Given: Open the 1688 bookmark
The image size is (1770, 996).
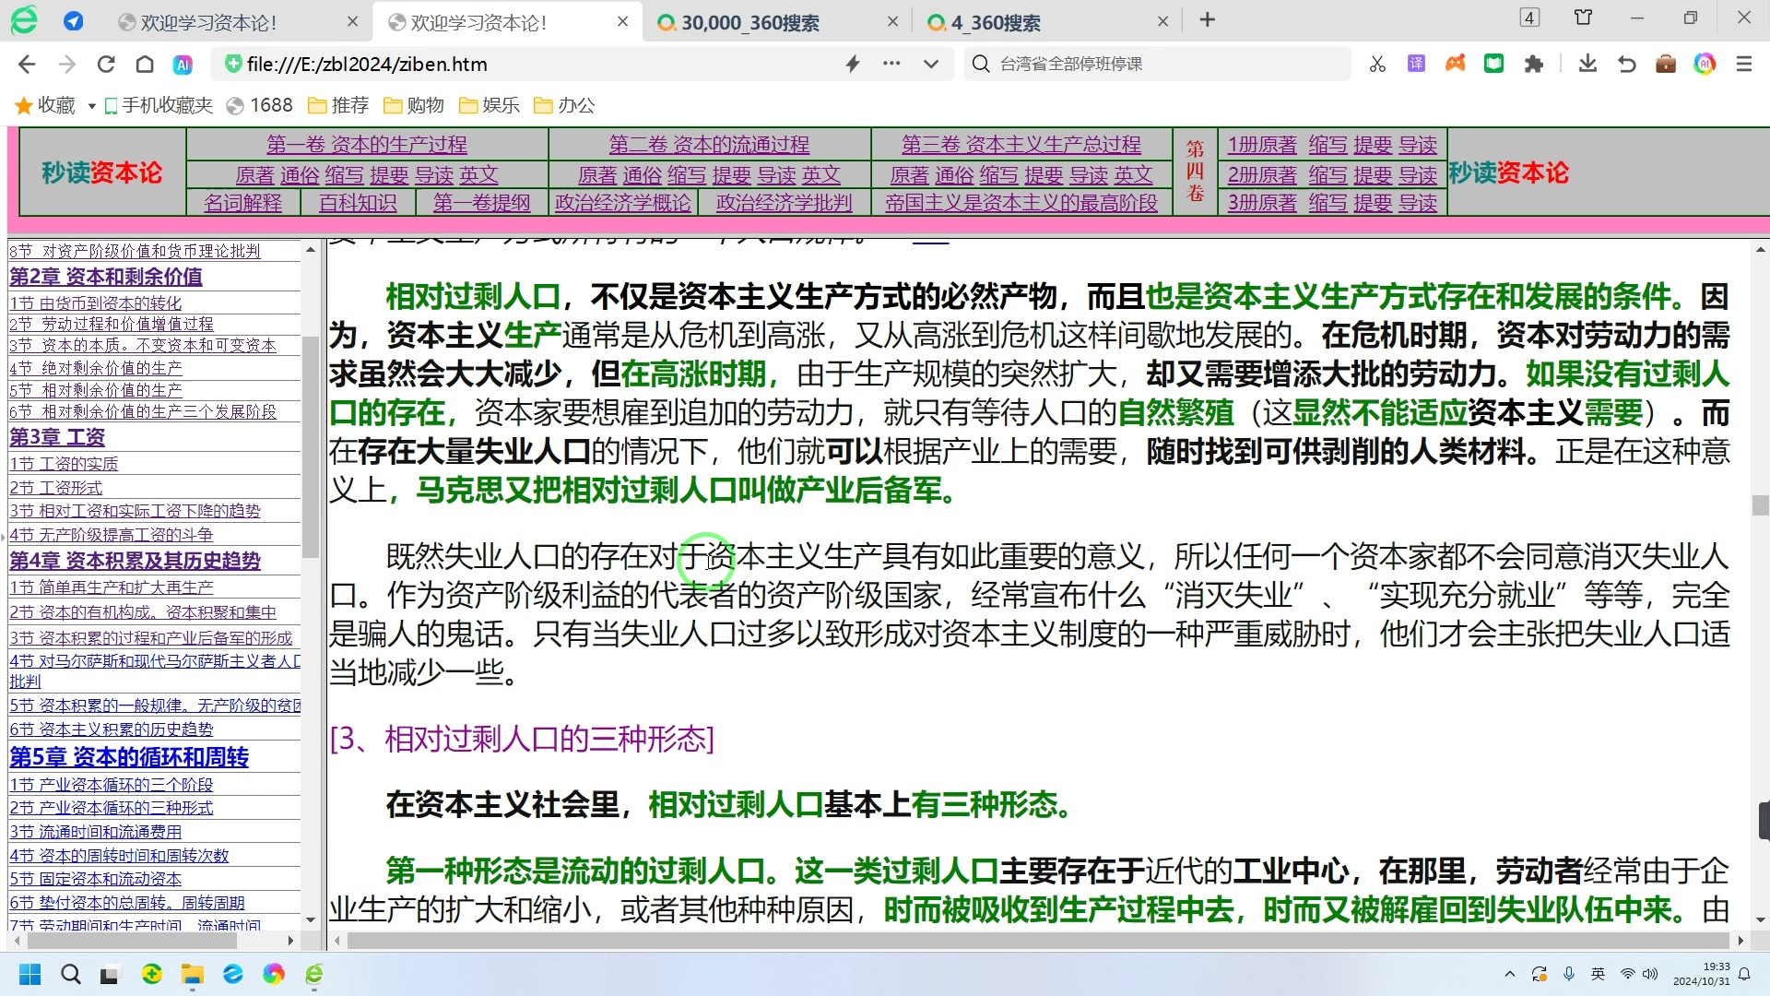Looking at the screenshot, I should (260, 105).
